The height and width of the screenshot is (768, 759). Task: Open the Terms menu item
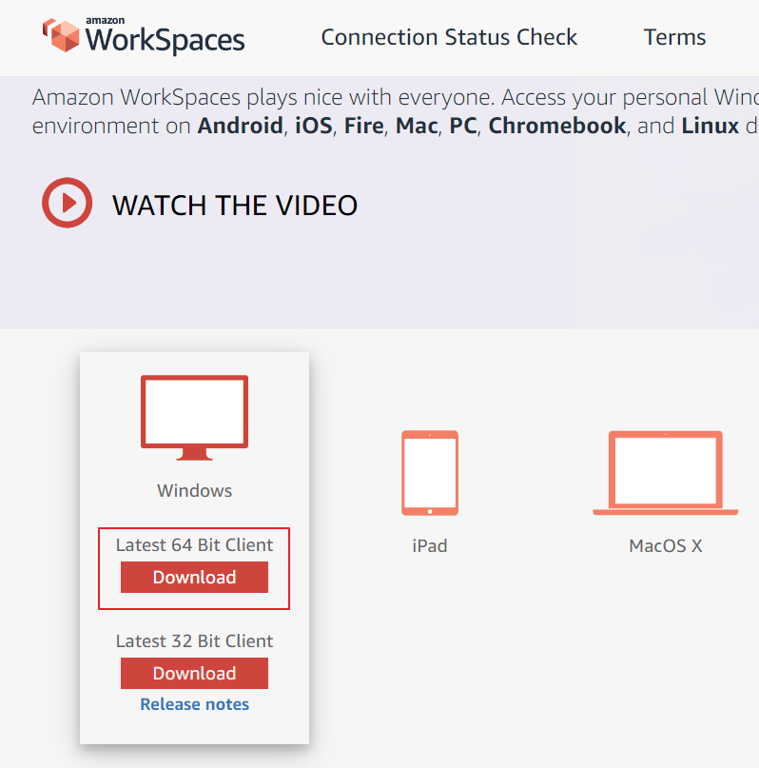coord(674,37)
